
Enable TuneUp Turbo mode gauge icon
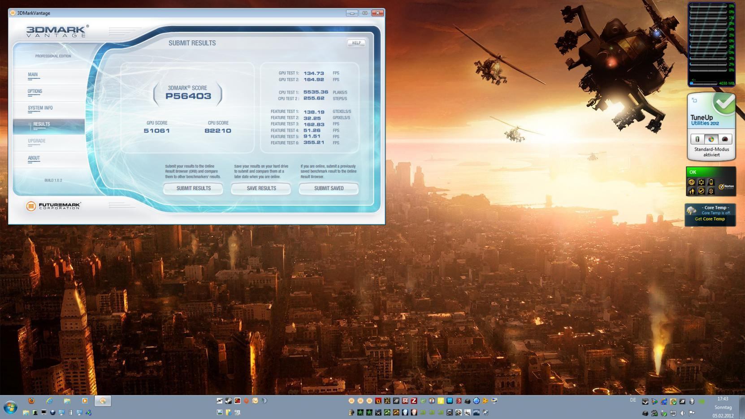click(x=725, y=139)
